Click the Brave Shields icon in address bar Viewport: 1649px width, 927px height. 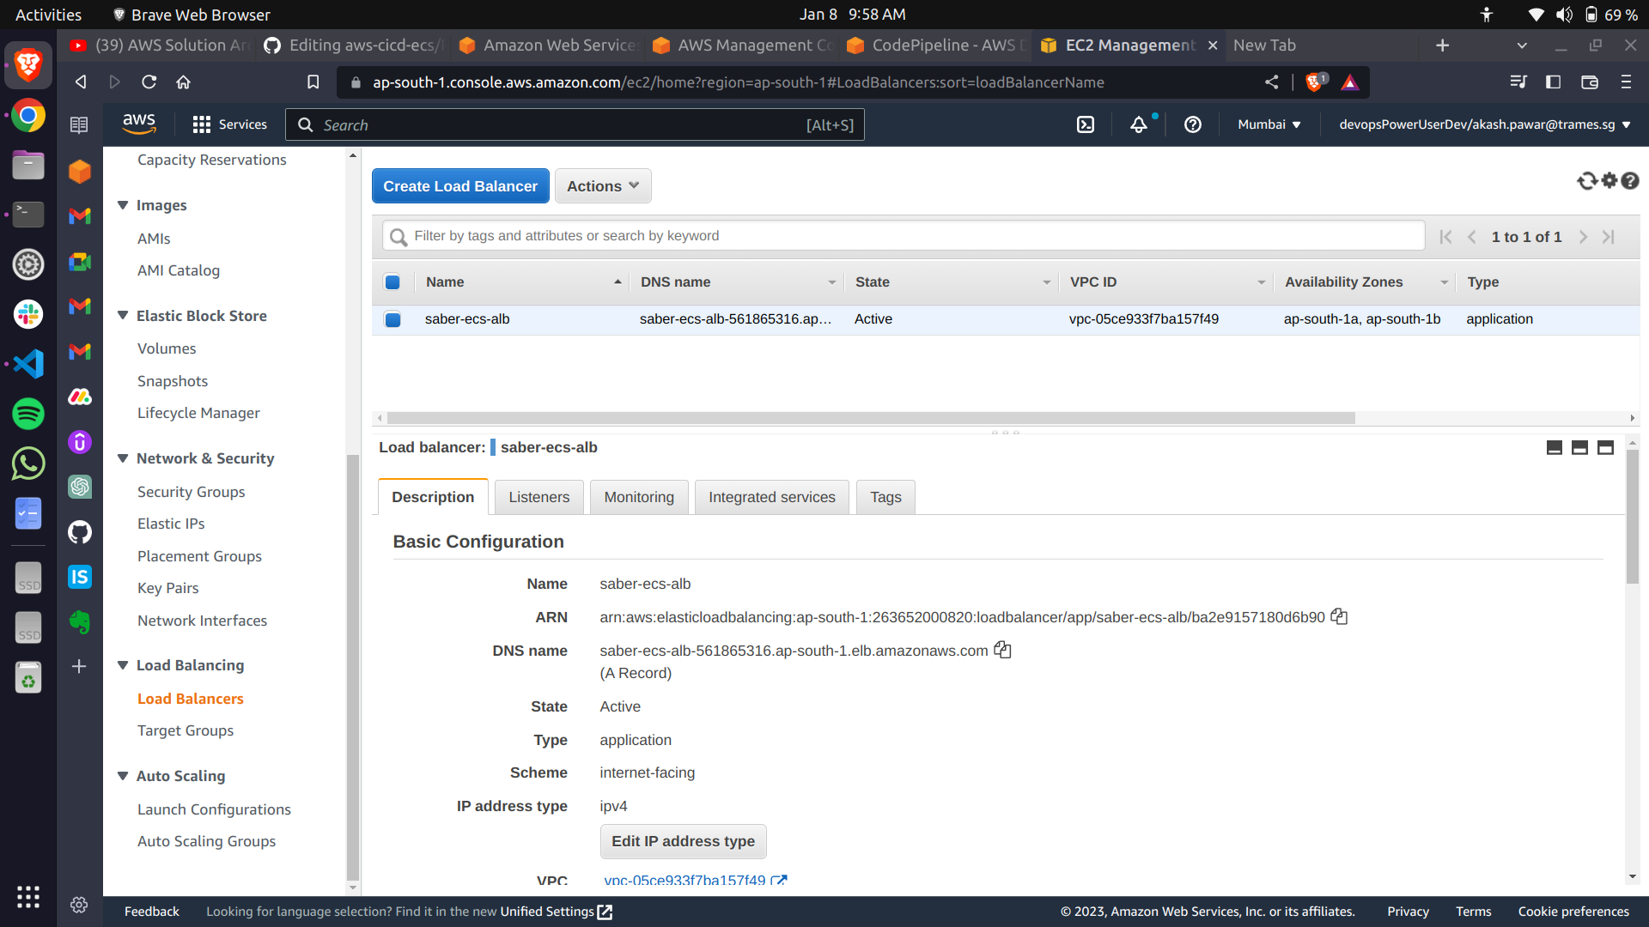click(x=1313, y=82)
